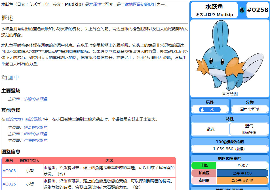Click the 水 type badge

point(210,110)
